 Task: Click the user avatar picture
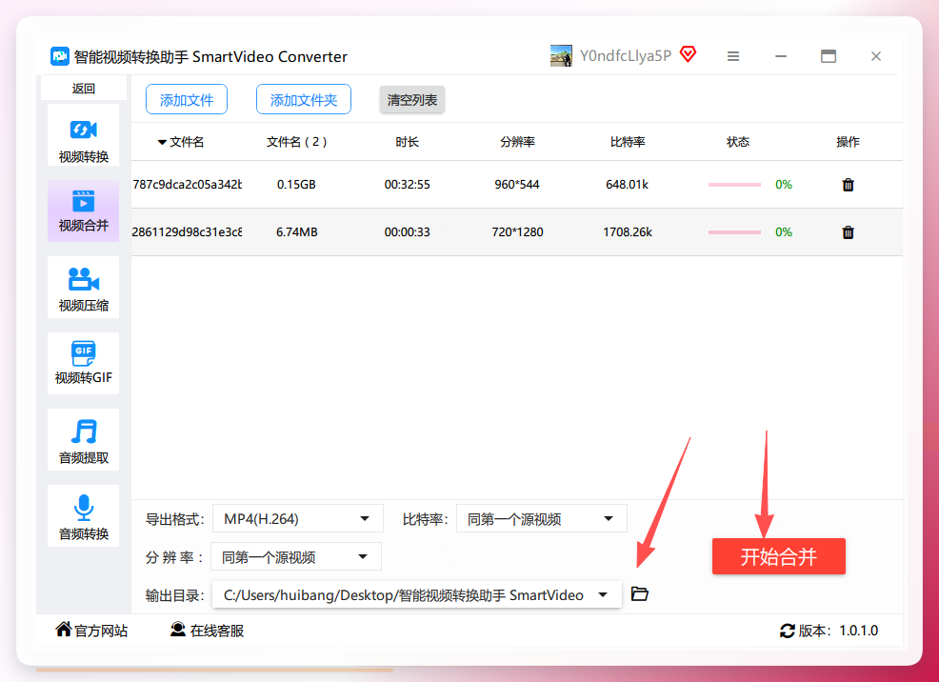pyautogui.click(x=561, y=55)
